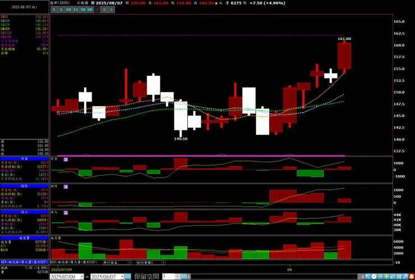Open the end date 2025/08/07 dropdown
Viewport: 415px width, 280px height.
(x=123, y=277)
